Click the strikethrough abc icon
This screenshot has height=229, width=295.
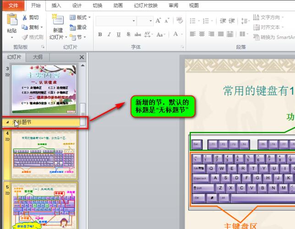tap(138, 34)
